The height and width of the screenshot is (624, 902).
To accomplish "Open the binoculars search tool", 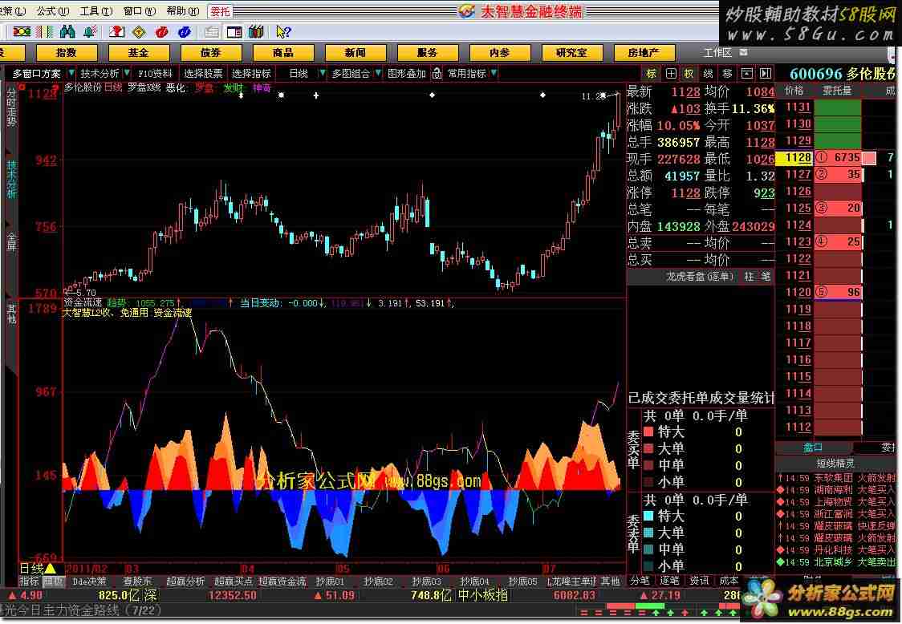I will [x=68, y=31].
